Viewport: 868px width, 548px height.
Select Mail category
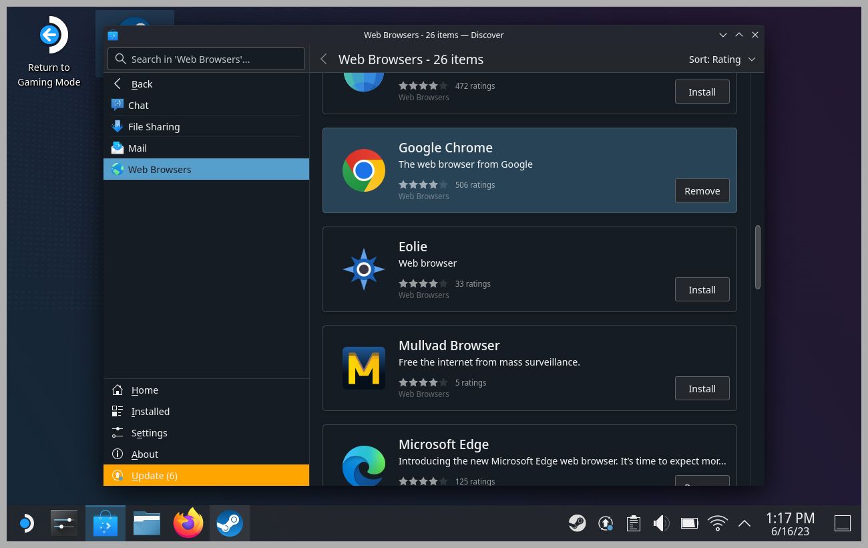(x=206, y=148)
